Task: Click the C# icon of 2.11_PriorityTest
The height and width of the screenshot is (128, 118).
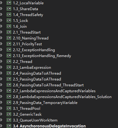Action: click(x=9, y=44)
